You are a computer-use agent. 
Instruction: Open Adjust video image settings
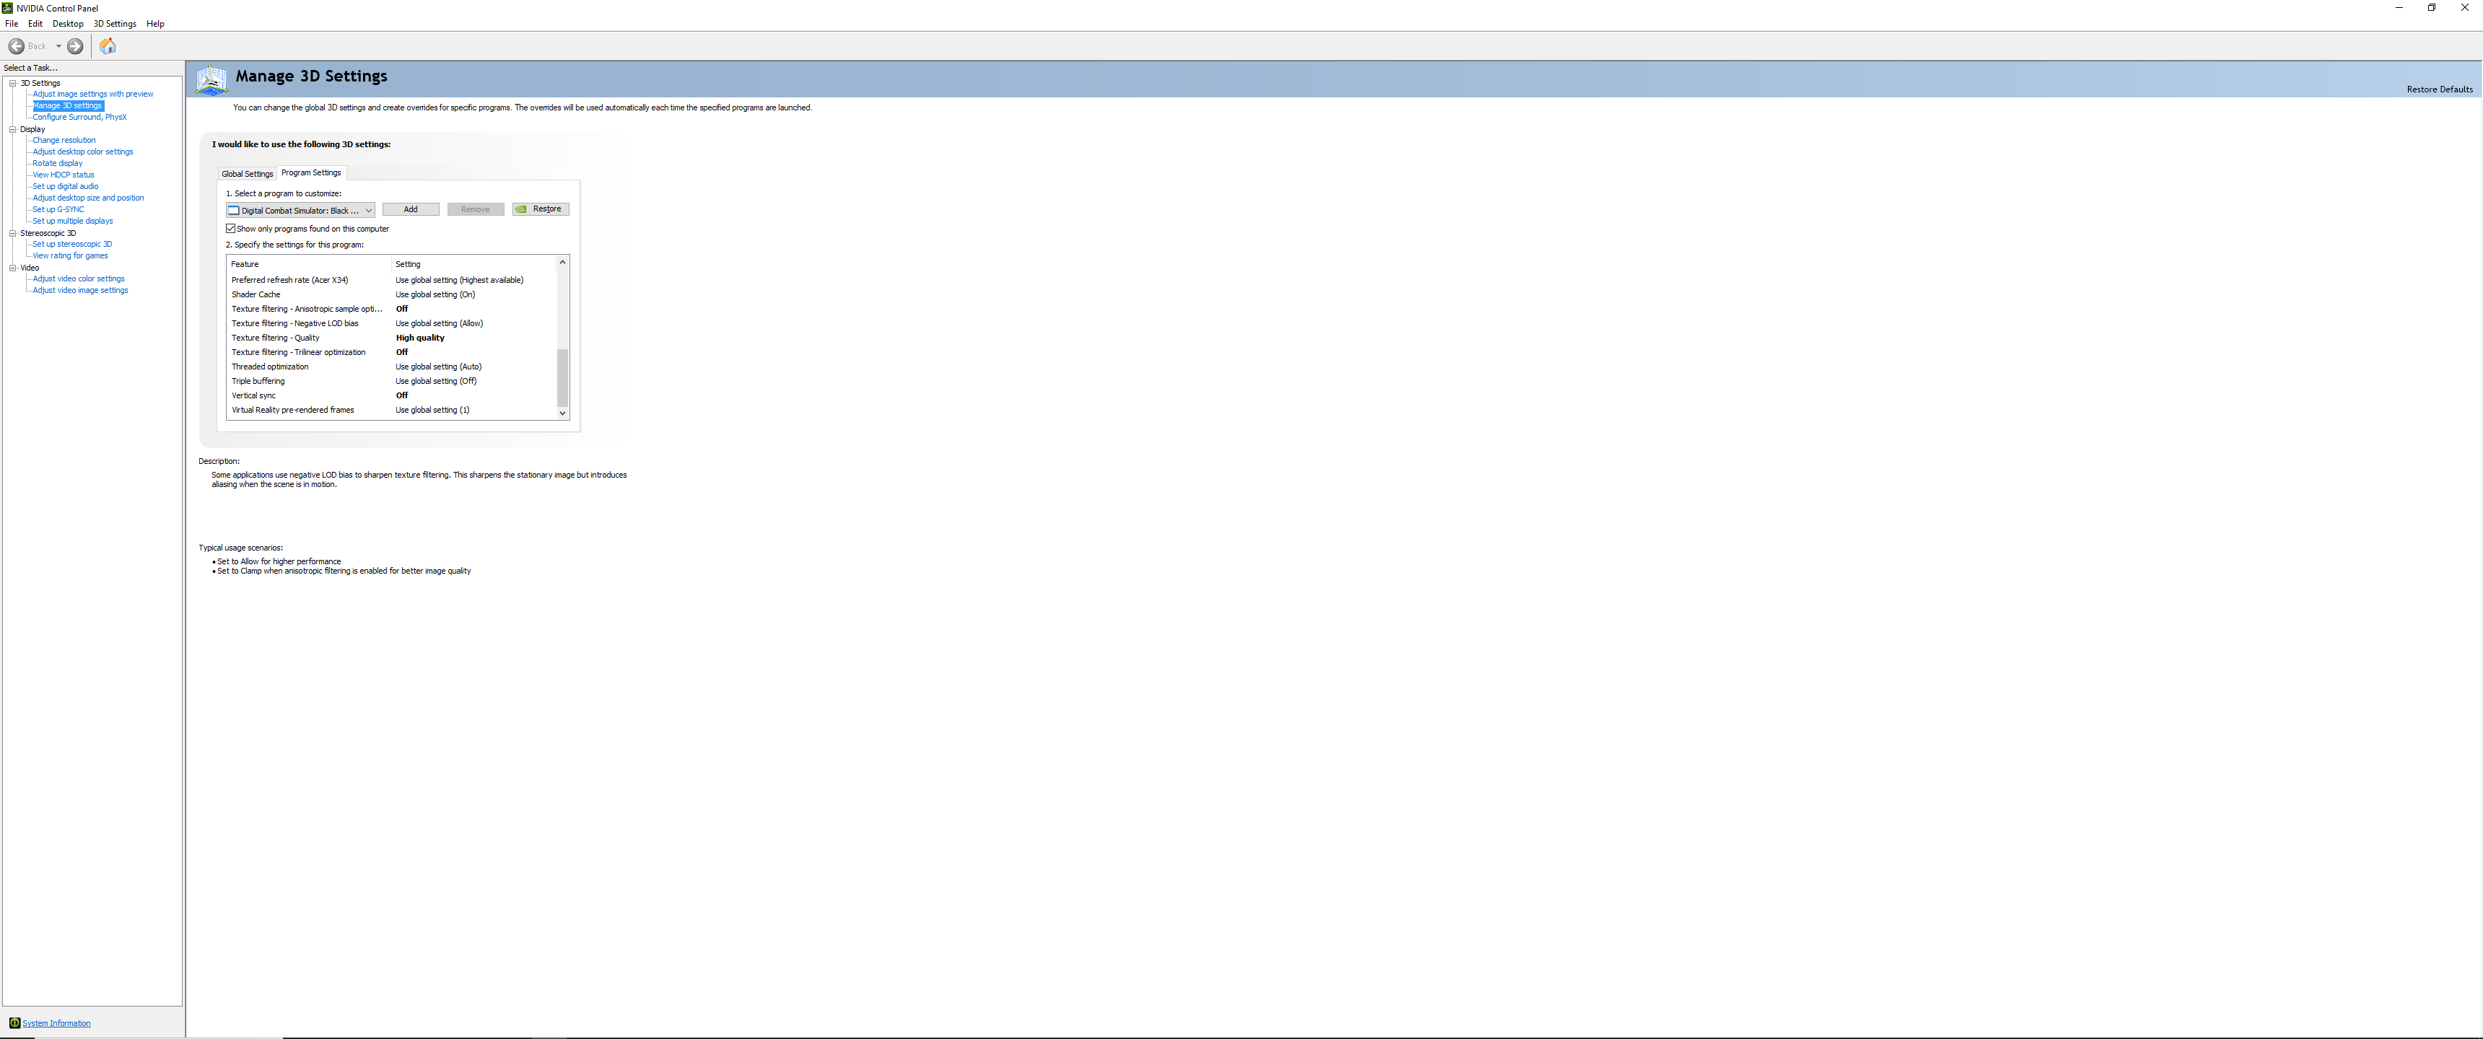click(80, 291)
